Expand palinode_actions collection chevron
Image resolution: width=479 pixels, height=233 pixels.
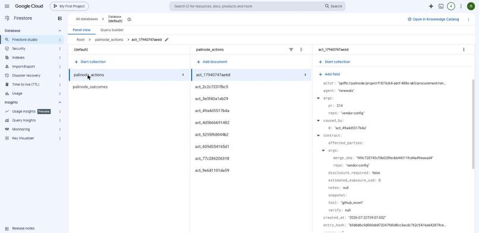tap(183, 75)
